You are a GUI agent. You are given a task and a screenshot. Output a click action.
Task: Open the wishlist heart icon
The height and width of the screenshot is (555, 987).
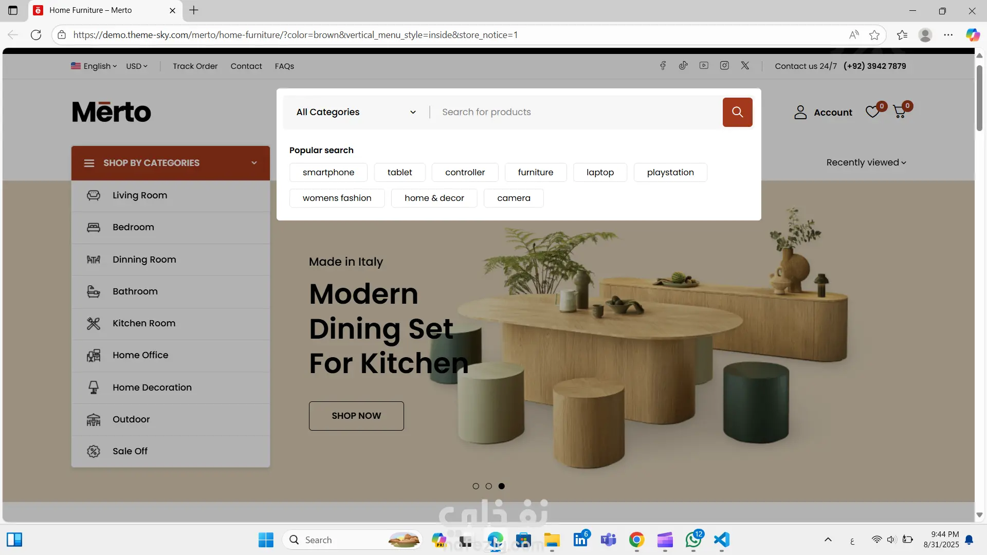pos(872,112)
